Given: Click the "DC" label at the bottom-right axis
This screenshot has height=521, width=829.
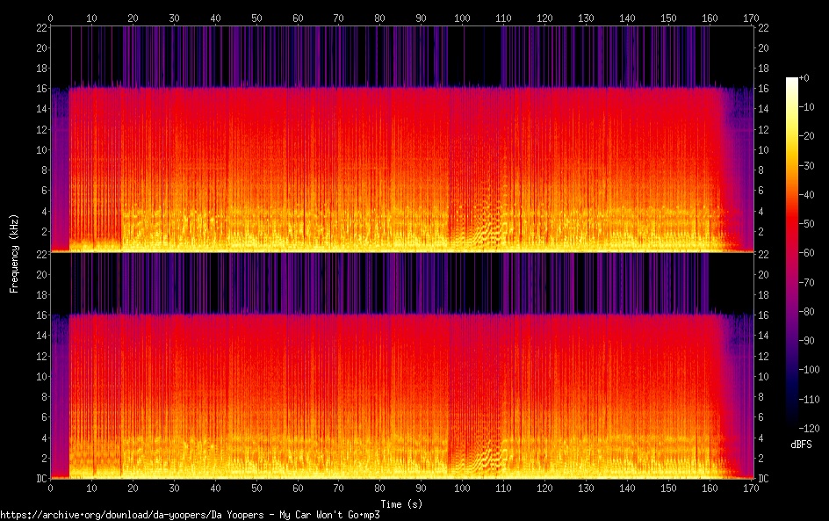Looking at the screenshot, I should coord(763,479).
